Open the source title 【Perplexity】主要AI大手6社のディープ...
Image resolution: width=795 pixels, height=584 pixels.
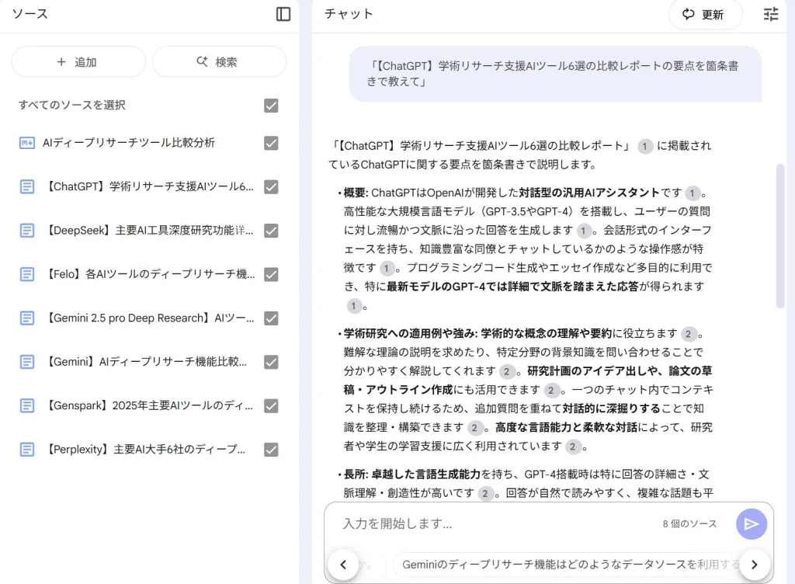coord(146,450)
